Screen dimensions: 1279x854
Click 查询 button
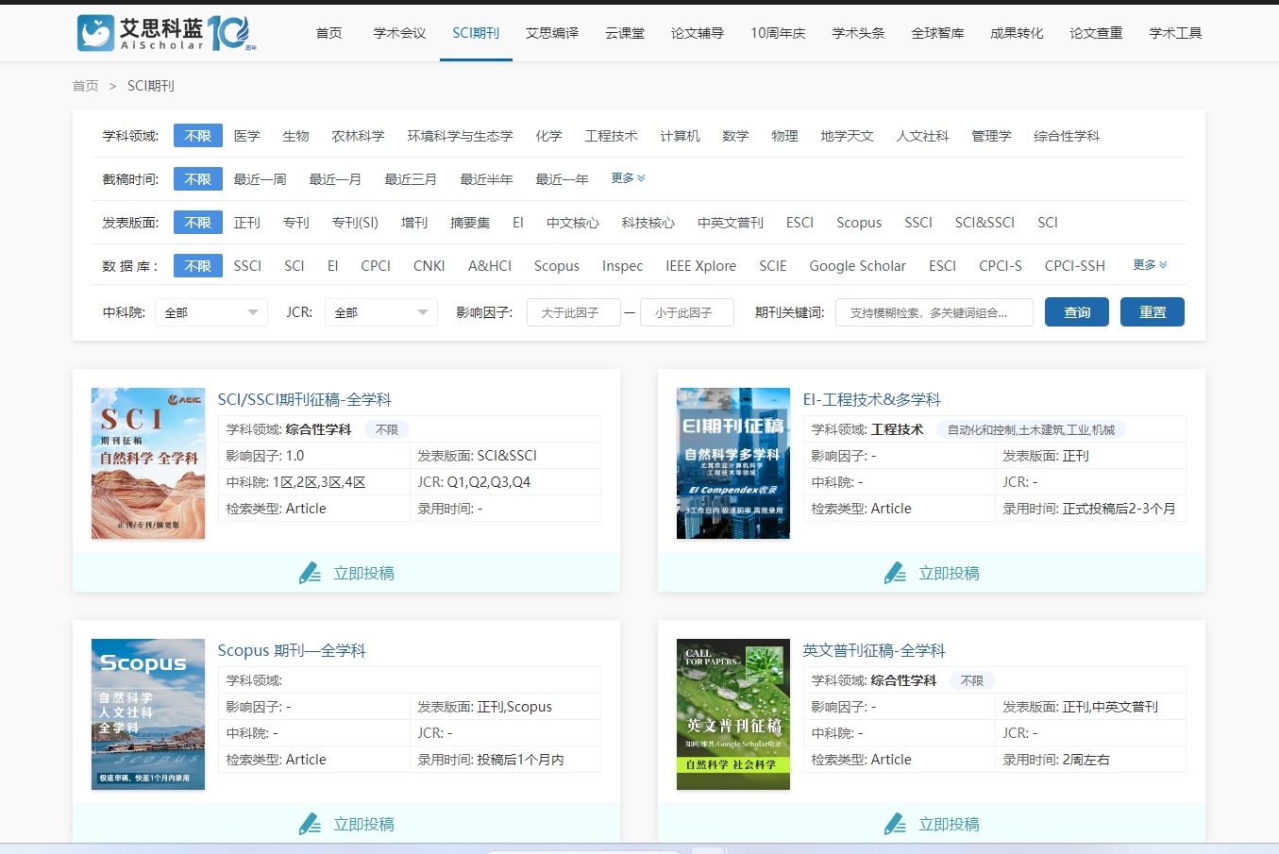(1077, 312)
